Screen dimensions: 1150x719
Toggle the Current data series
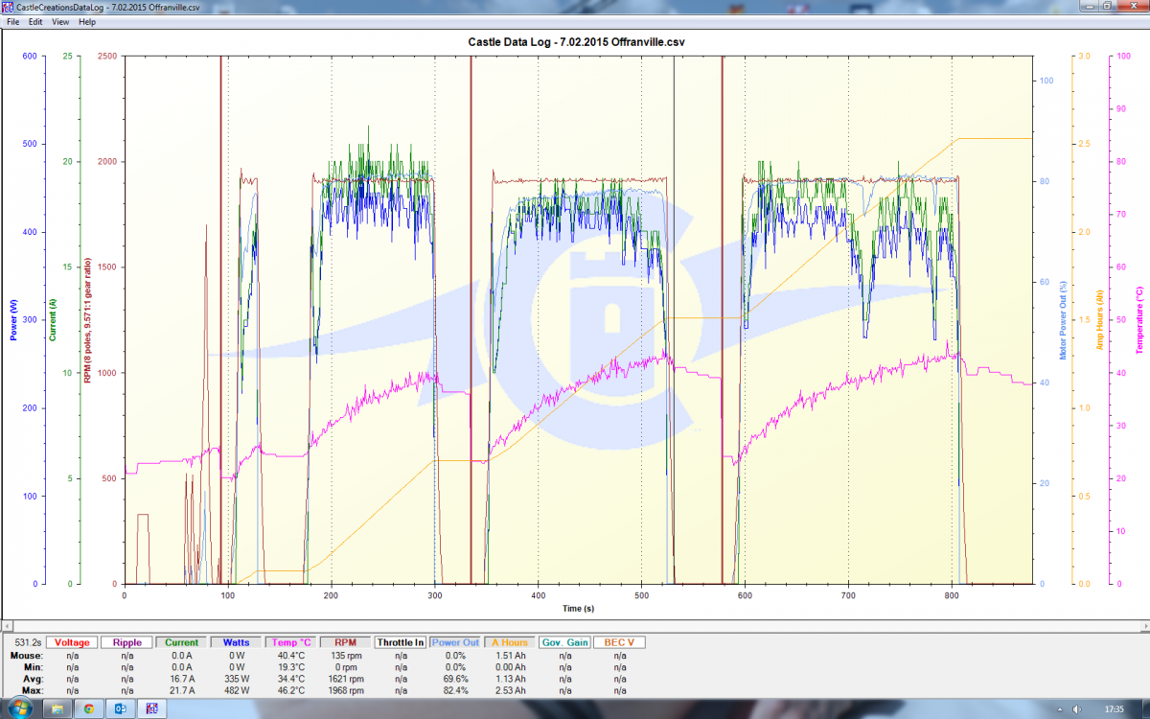tap(181, 642)
